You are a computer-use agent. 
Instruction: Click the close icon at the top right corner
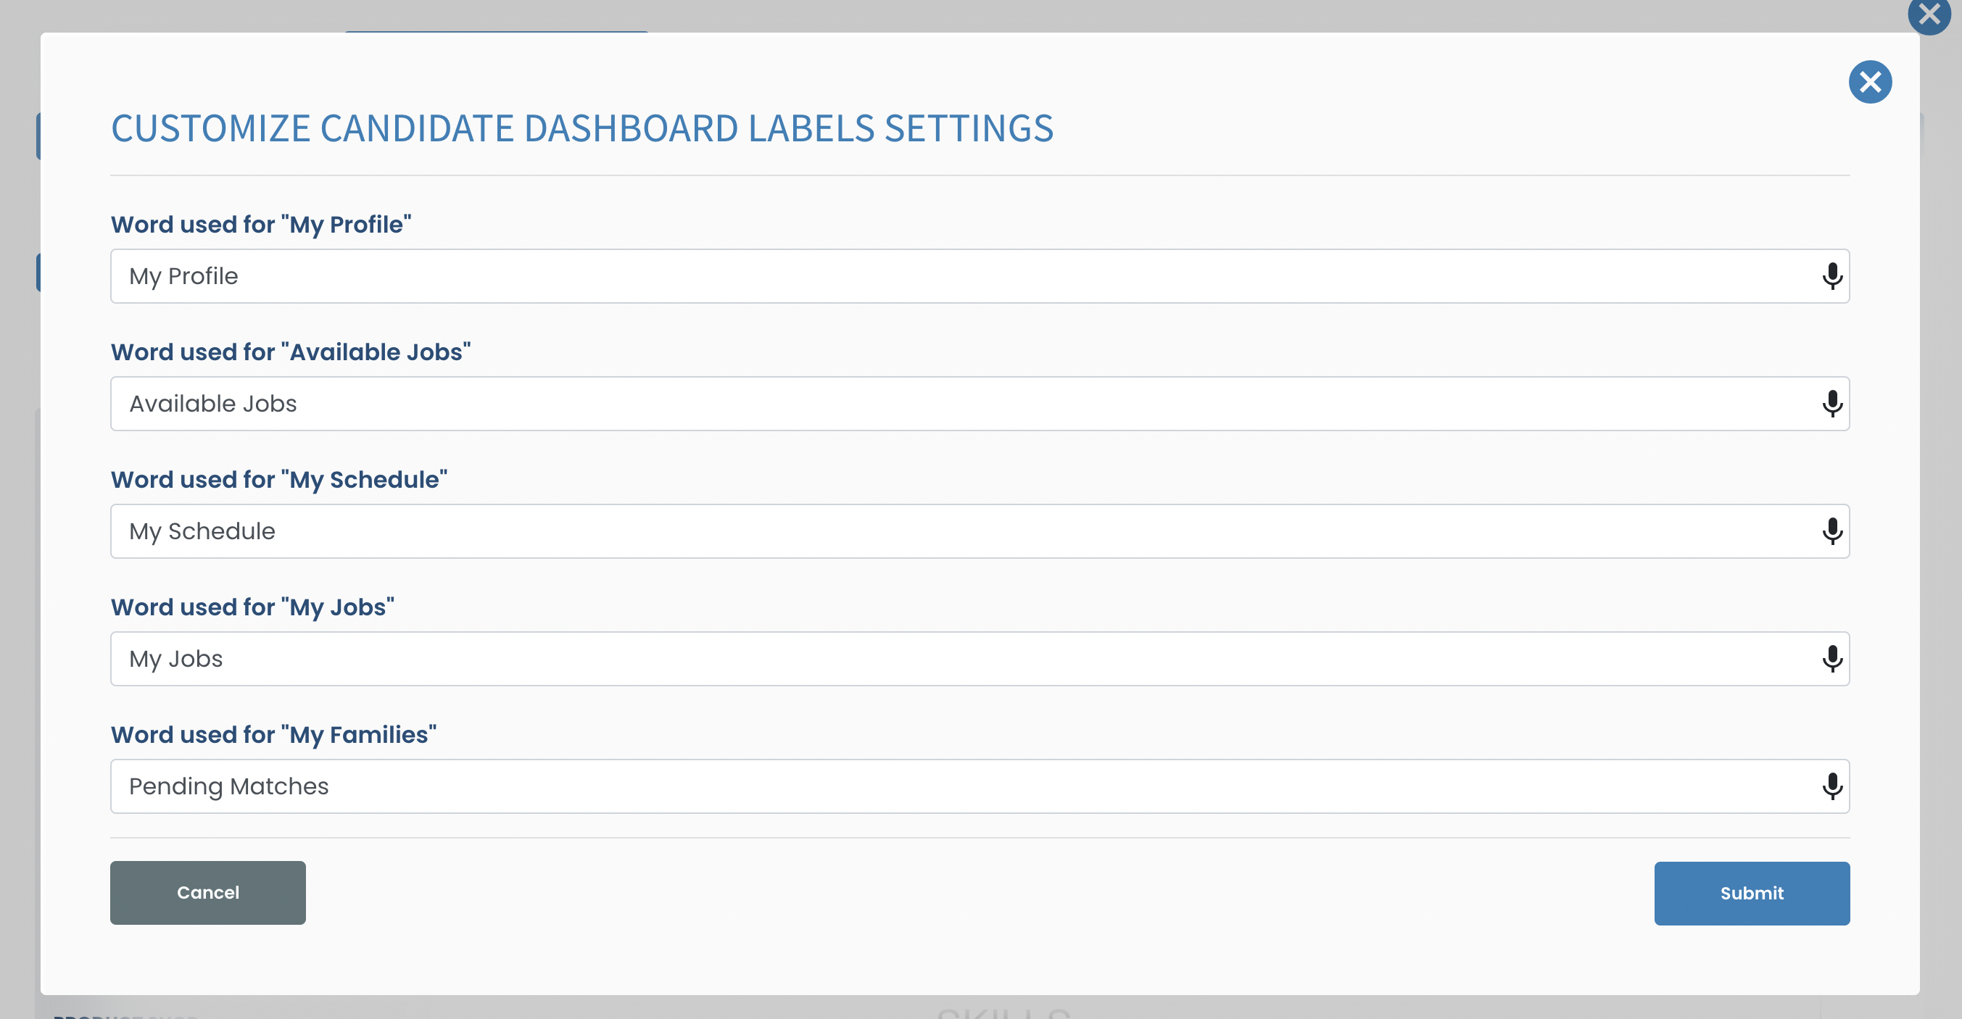[1930, 13]
